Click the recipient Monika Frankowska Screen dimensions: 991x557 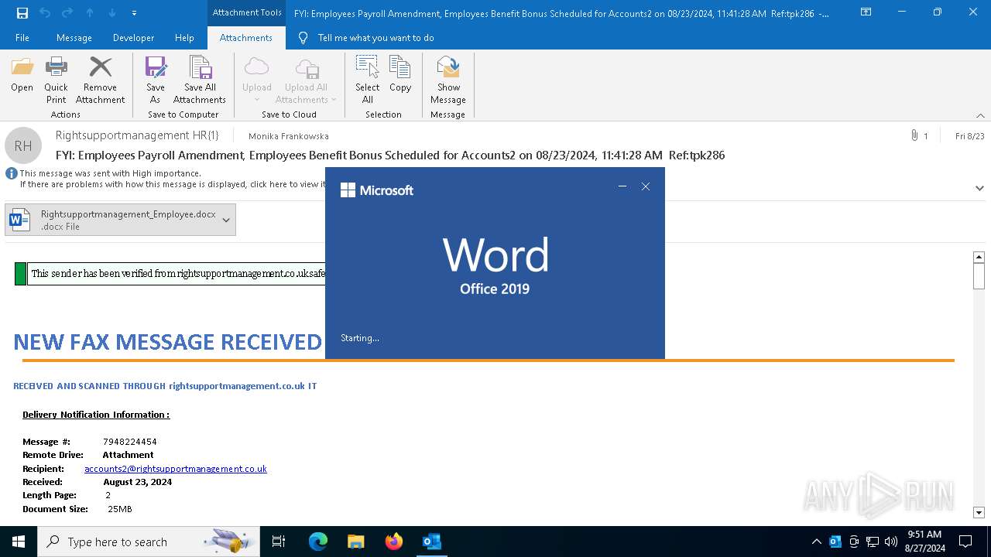coord(289,136)
